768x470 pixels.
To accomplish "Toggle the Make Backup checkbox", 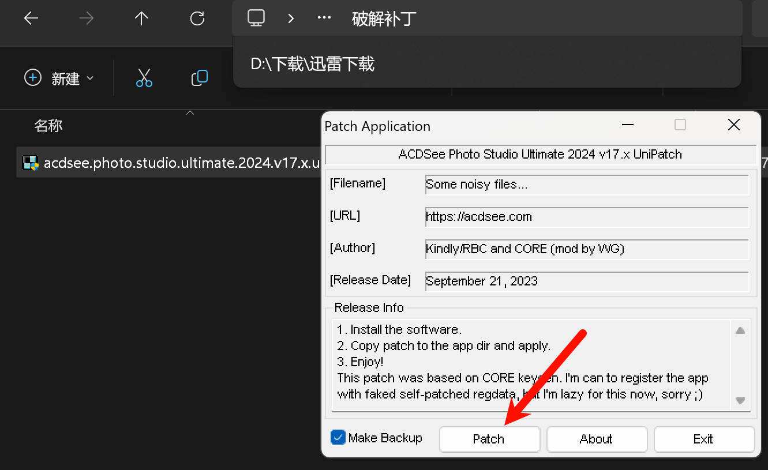I will pos(338,438).
